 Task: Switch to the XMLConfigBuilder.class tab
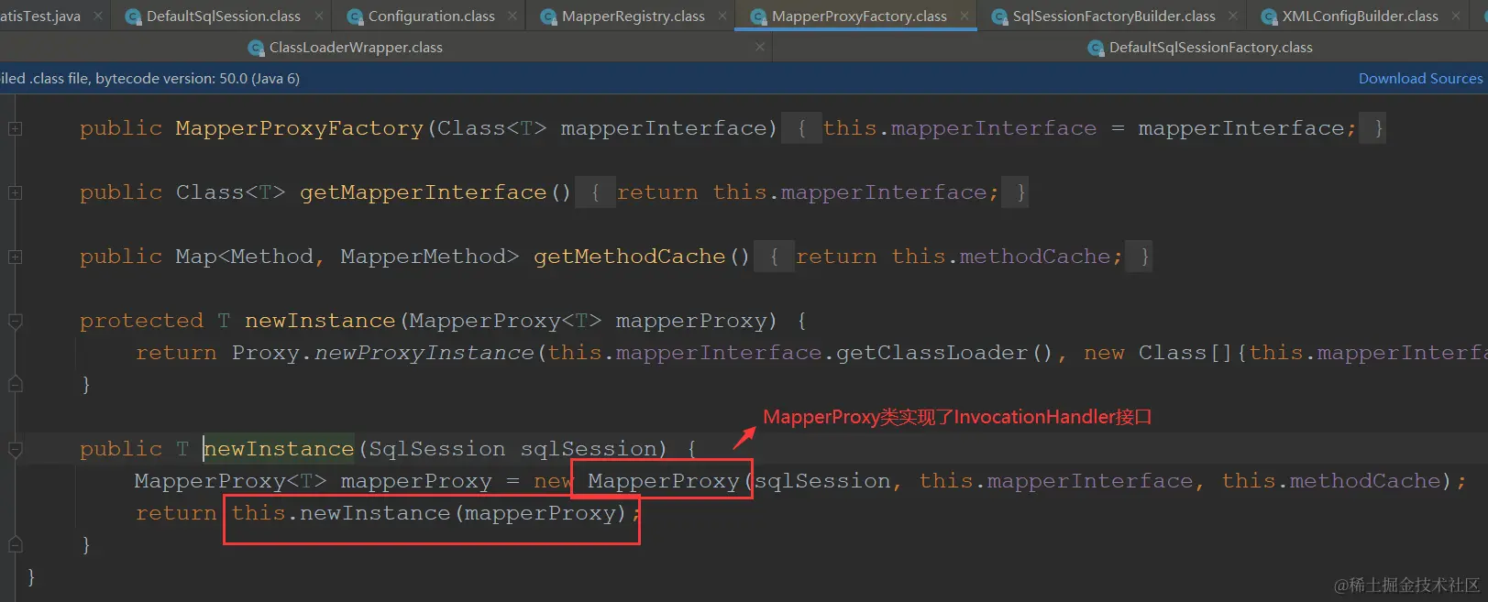[1360, 16]
